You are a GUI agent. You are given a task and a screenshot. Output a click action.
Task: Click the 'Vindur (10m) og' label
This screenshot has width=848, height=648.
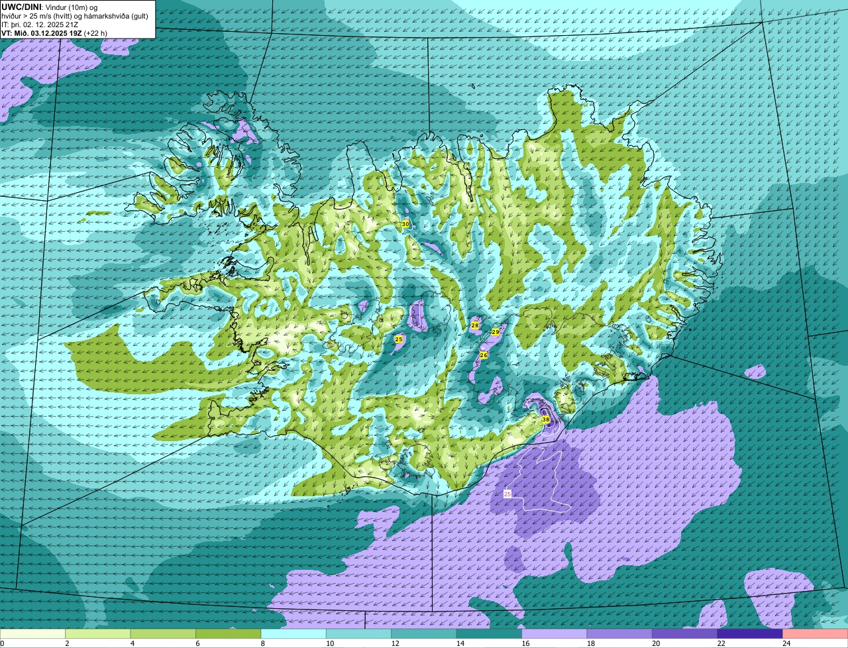pos(71,7)
